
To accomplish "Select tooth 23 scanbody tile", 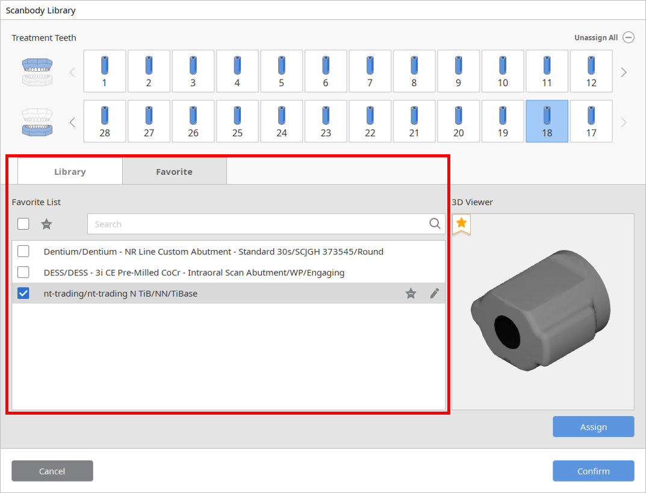I will 326,121.
